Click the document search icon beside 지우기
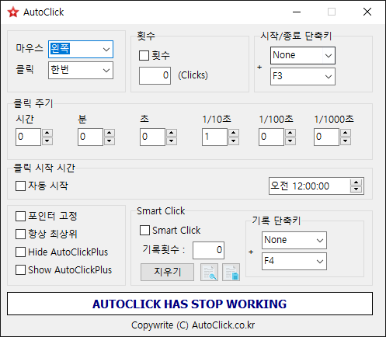 click(209, 273)
